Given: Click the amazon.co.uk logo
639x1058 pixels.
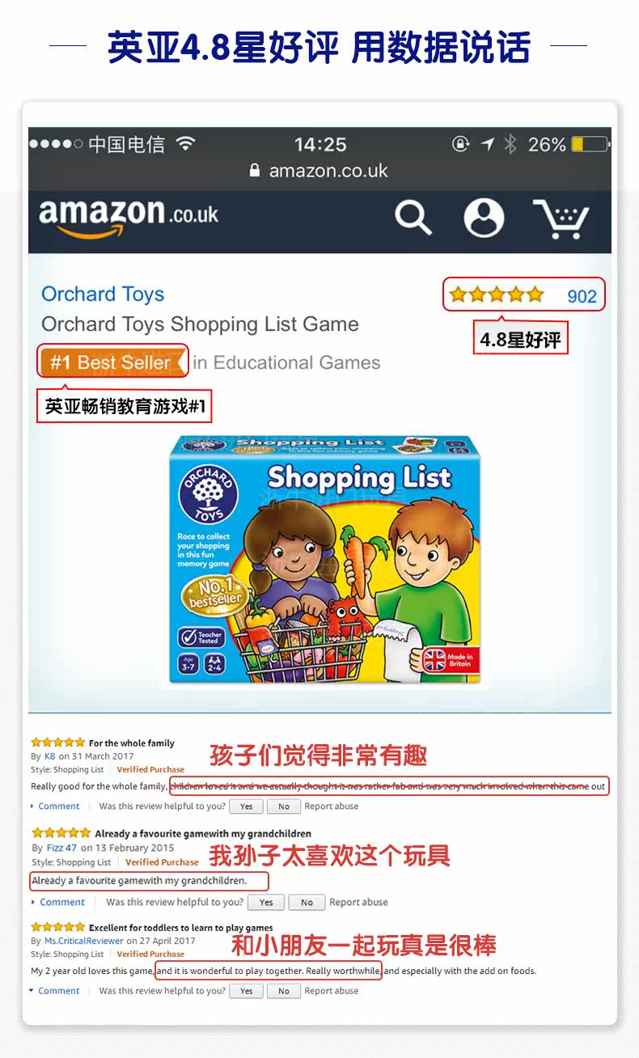Looking at the screenshot, I should [x=129, y=217].
